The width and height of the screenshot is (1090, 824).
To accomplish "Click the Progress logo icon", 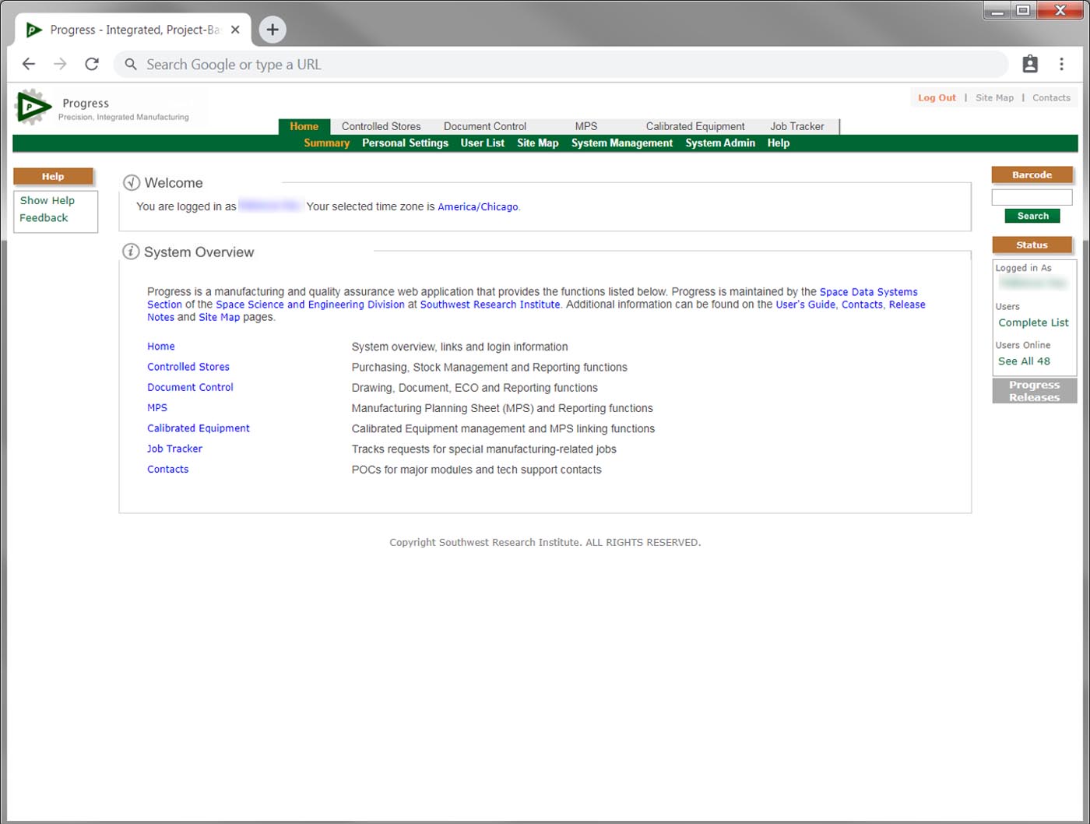I will (x=33, y=107).
